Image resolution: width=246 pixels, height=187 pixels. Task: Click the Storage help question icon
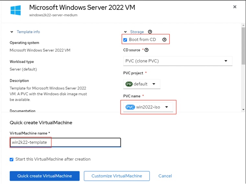click(150, 32)
